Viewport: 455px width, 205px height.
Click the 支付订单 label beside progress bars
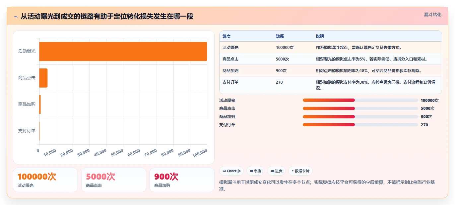227,125
